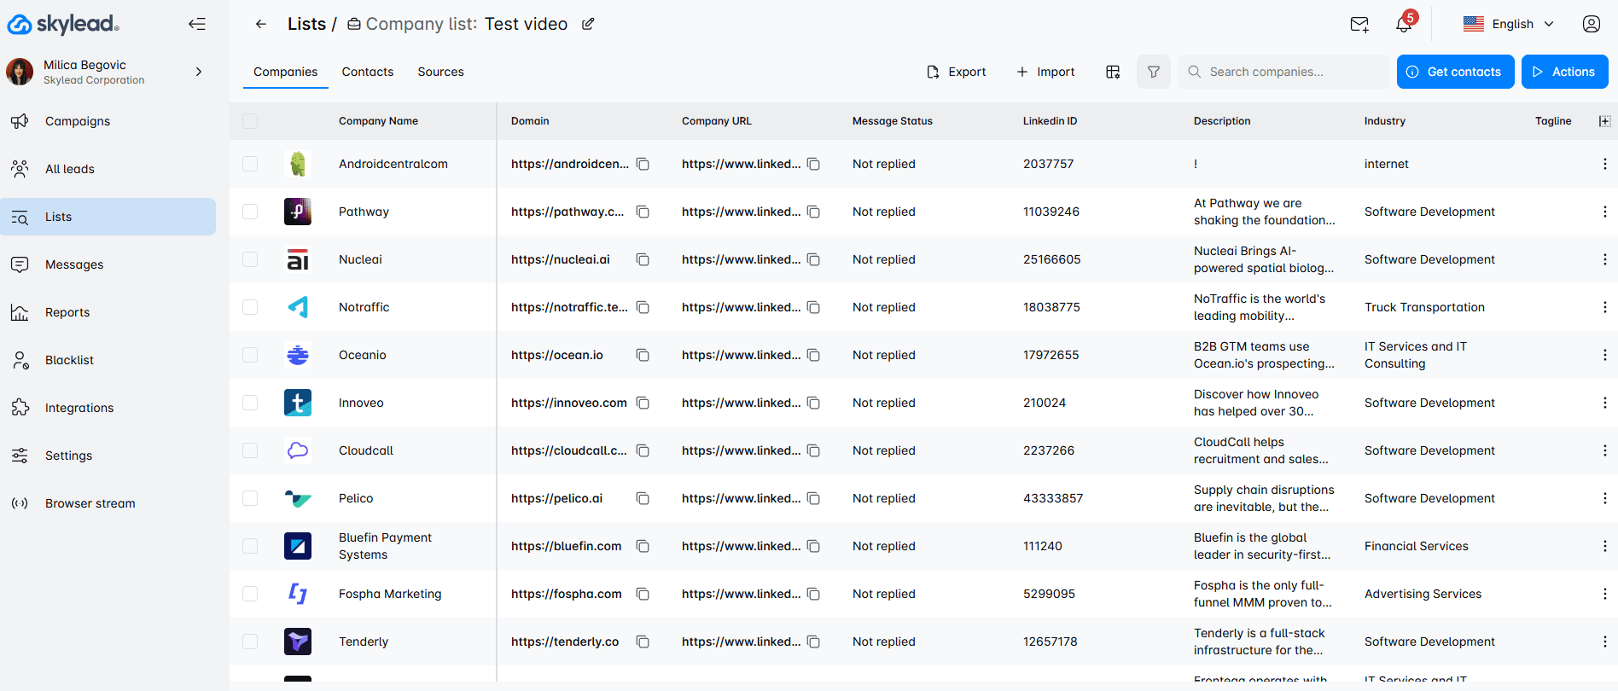Open notifications bell with 5 badge

1404,23
